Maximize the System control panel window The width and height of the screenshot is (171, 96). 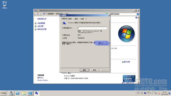(x=136, y=11)
